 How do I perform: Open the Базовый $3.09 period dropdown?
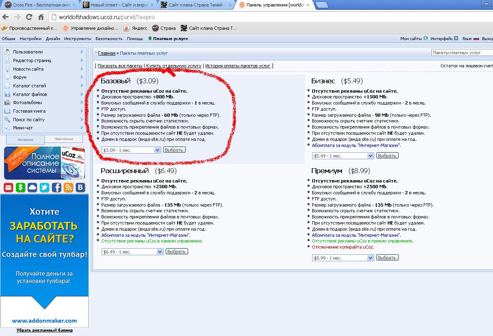click(x=131, y=150)
